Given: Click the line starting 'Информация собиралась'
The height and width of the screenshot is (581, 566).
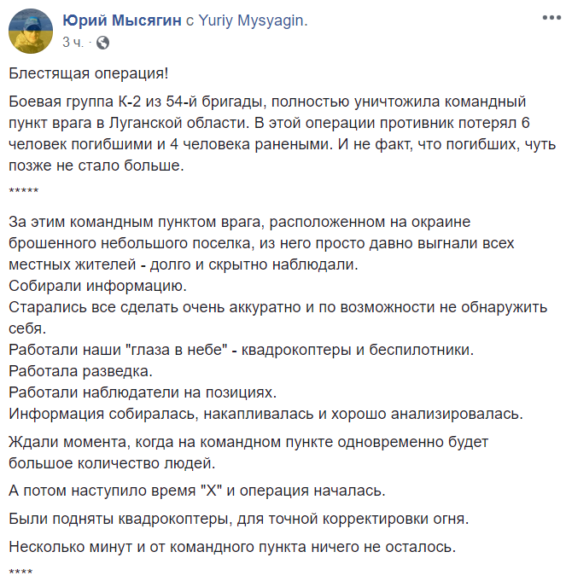Looking at the screenshot, I should tap(265, 414).
